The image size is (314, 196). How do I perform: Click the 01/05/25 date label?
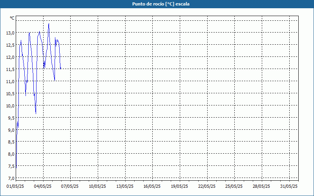pyautogui.click(x=15, y=186)
